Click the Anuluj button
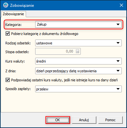Viewport: 127px width, 128px height. point(84,120)
